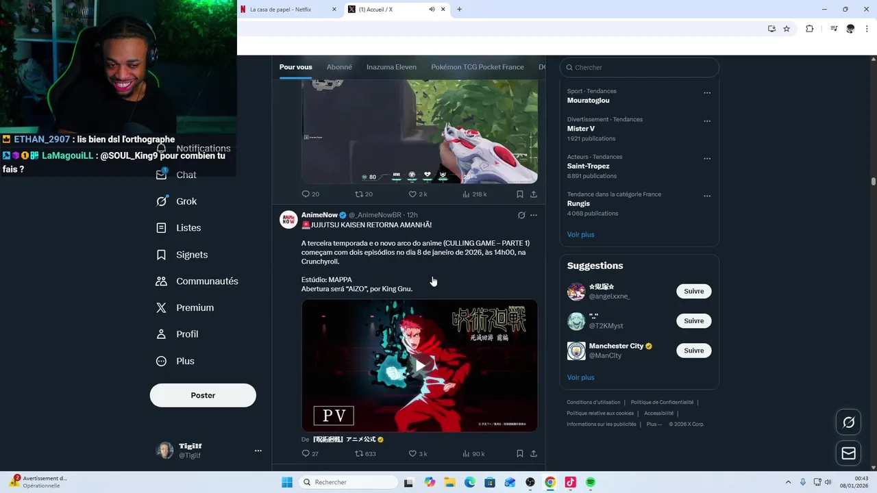
Task: Open Premium in the sidebar
Action: pos(185,308)
